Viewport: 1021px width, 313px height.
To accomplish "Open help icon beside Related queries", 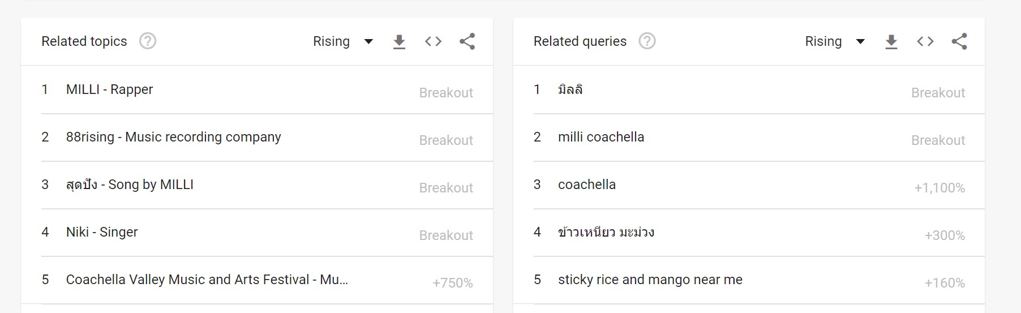I will [x=647, y=41].
